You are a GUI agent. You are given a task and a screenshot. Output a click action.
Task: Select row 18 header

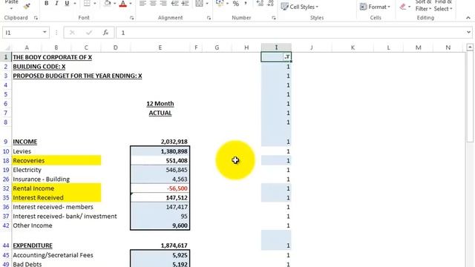click(x=6, y=160)
